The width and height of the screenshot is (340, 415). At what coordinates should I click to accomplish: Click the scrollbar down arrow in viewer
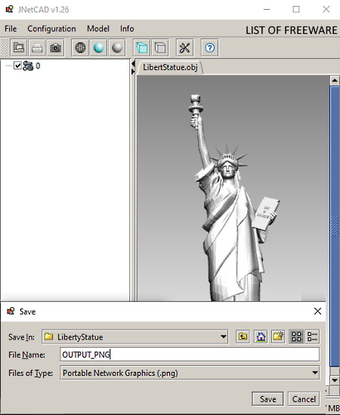(x=335, y=380)
